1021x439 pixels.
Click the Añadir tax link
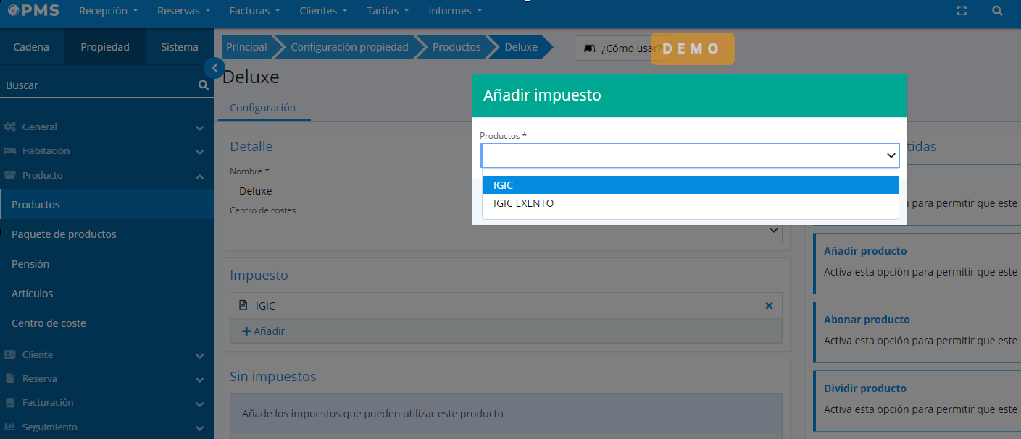tap(263, 331)
